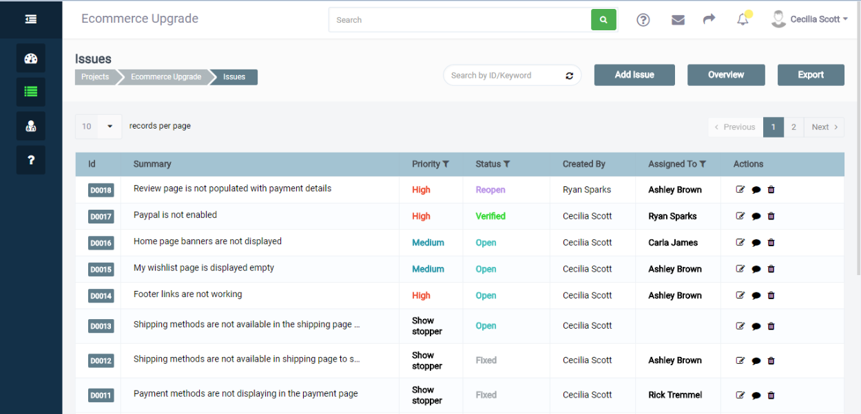
Task: Toggle the sidebar hamburger menu icon
Action: pyautogui.click(x=31, y=19)
